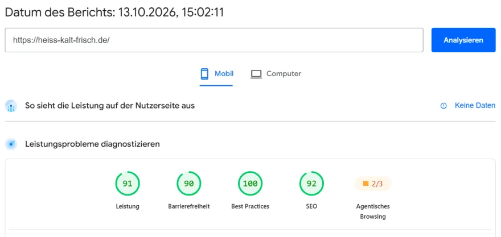Focus the URL input field
501x237 pixels.
coord(214,40)
